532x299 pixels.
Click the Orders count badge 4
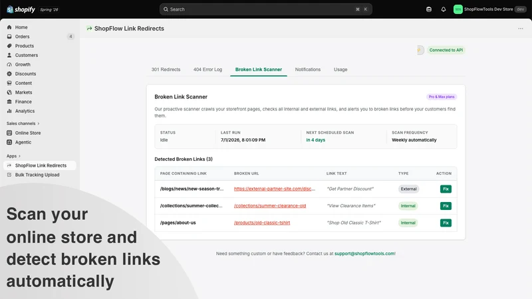(x=70, y=37)
